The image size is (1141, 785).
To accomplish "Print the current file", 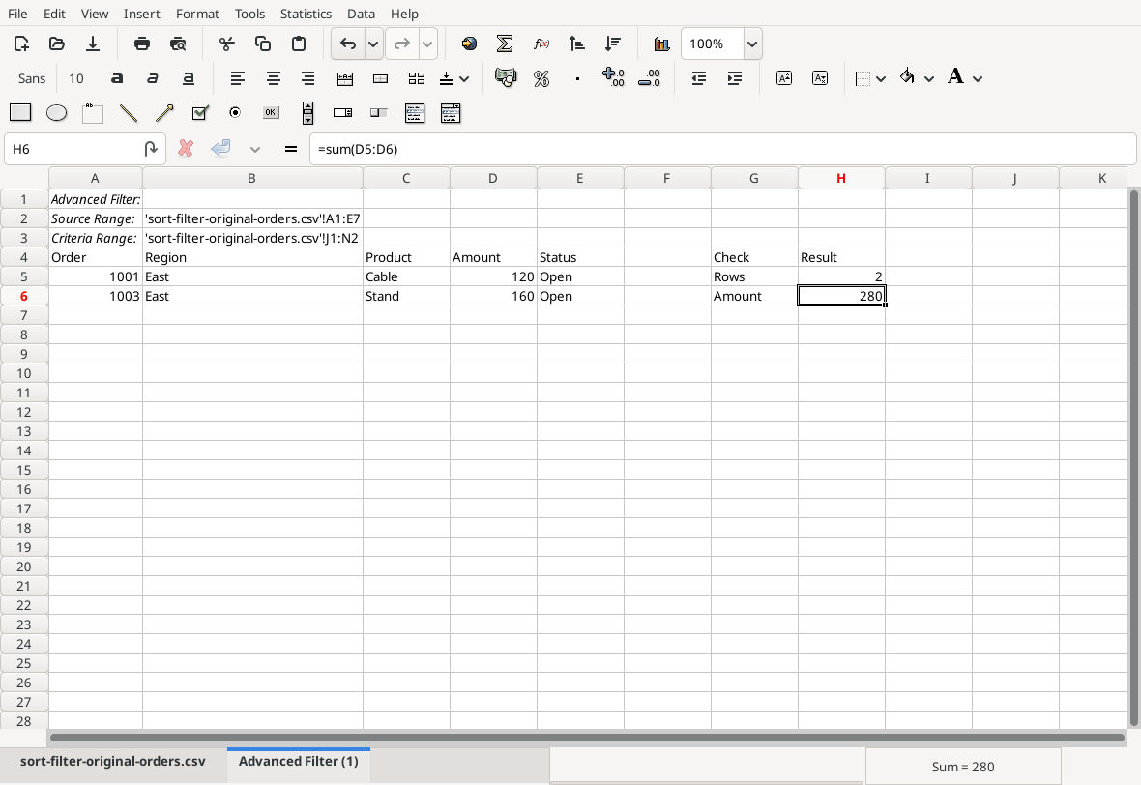I will [x=142, y=44].
